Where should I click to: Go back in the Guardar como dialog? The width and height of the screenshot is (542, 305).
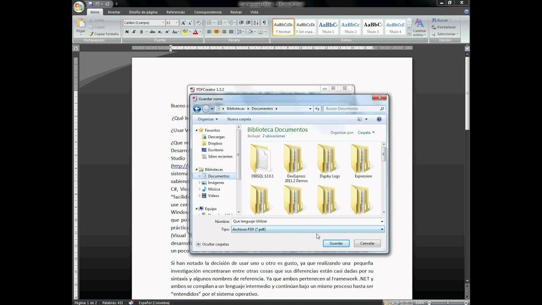[197, 109]
